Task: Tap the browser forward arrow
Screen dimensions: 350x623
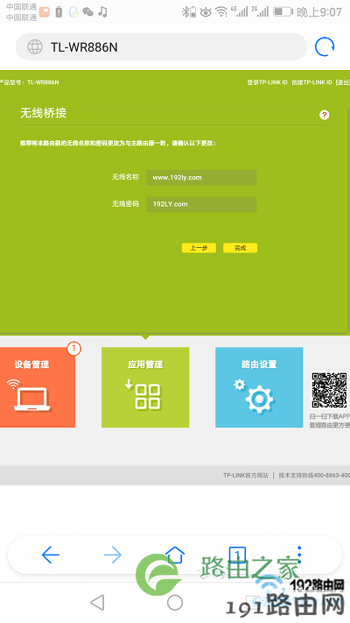Action: click(113, 555)
